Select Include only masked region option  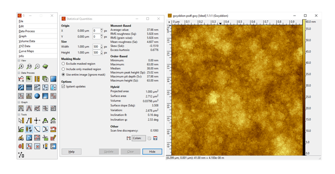click(x=63, y=69)
